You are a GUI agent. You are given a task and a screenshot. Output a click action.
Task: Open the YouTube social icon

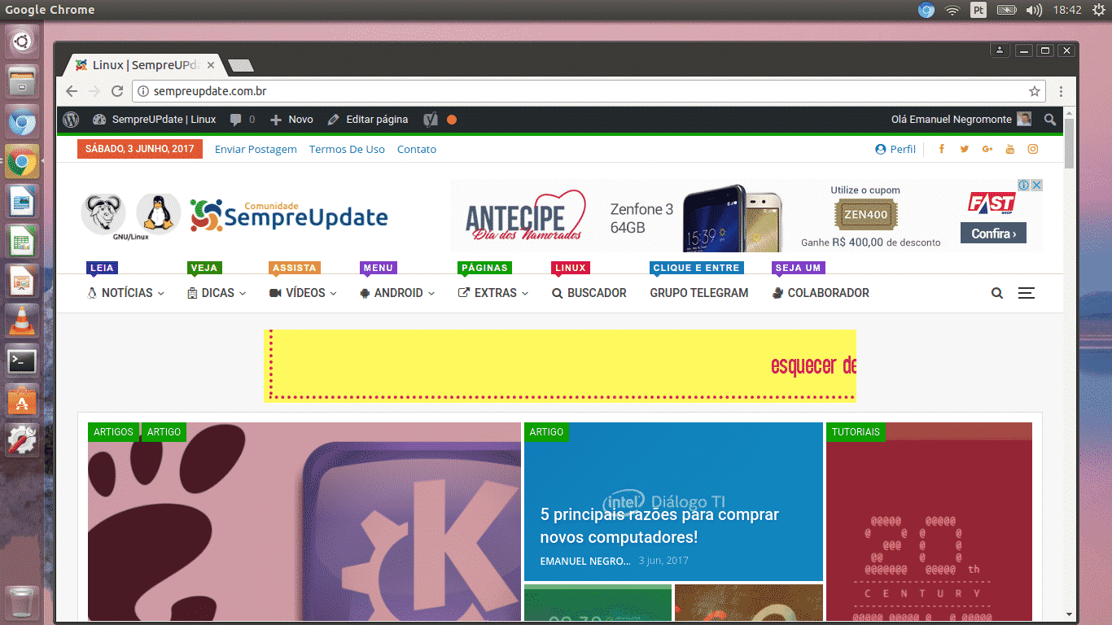pos(1010,149)
